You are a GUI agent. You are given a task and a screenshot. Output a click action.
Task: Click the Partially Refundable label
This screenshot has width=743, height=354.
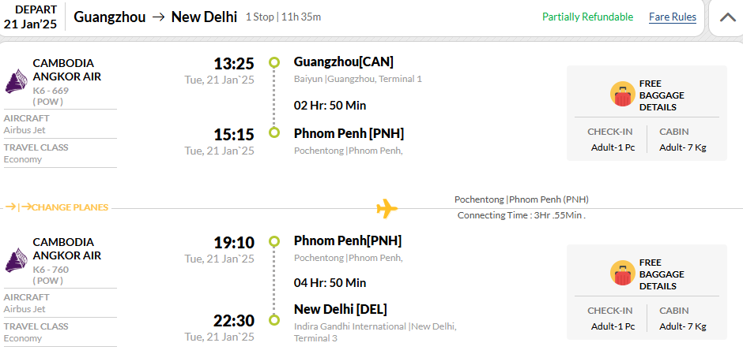tap(587, 17)
